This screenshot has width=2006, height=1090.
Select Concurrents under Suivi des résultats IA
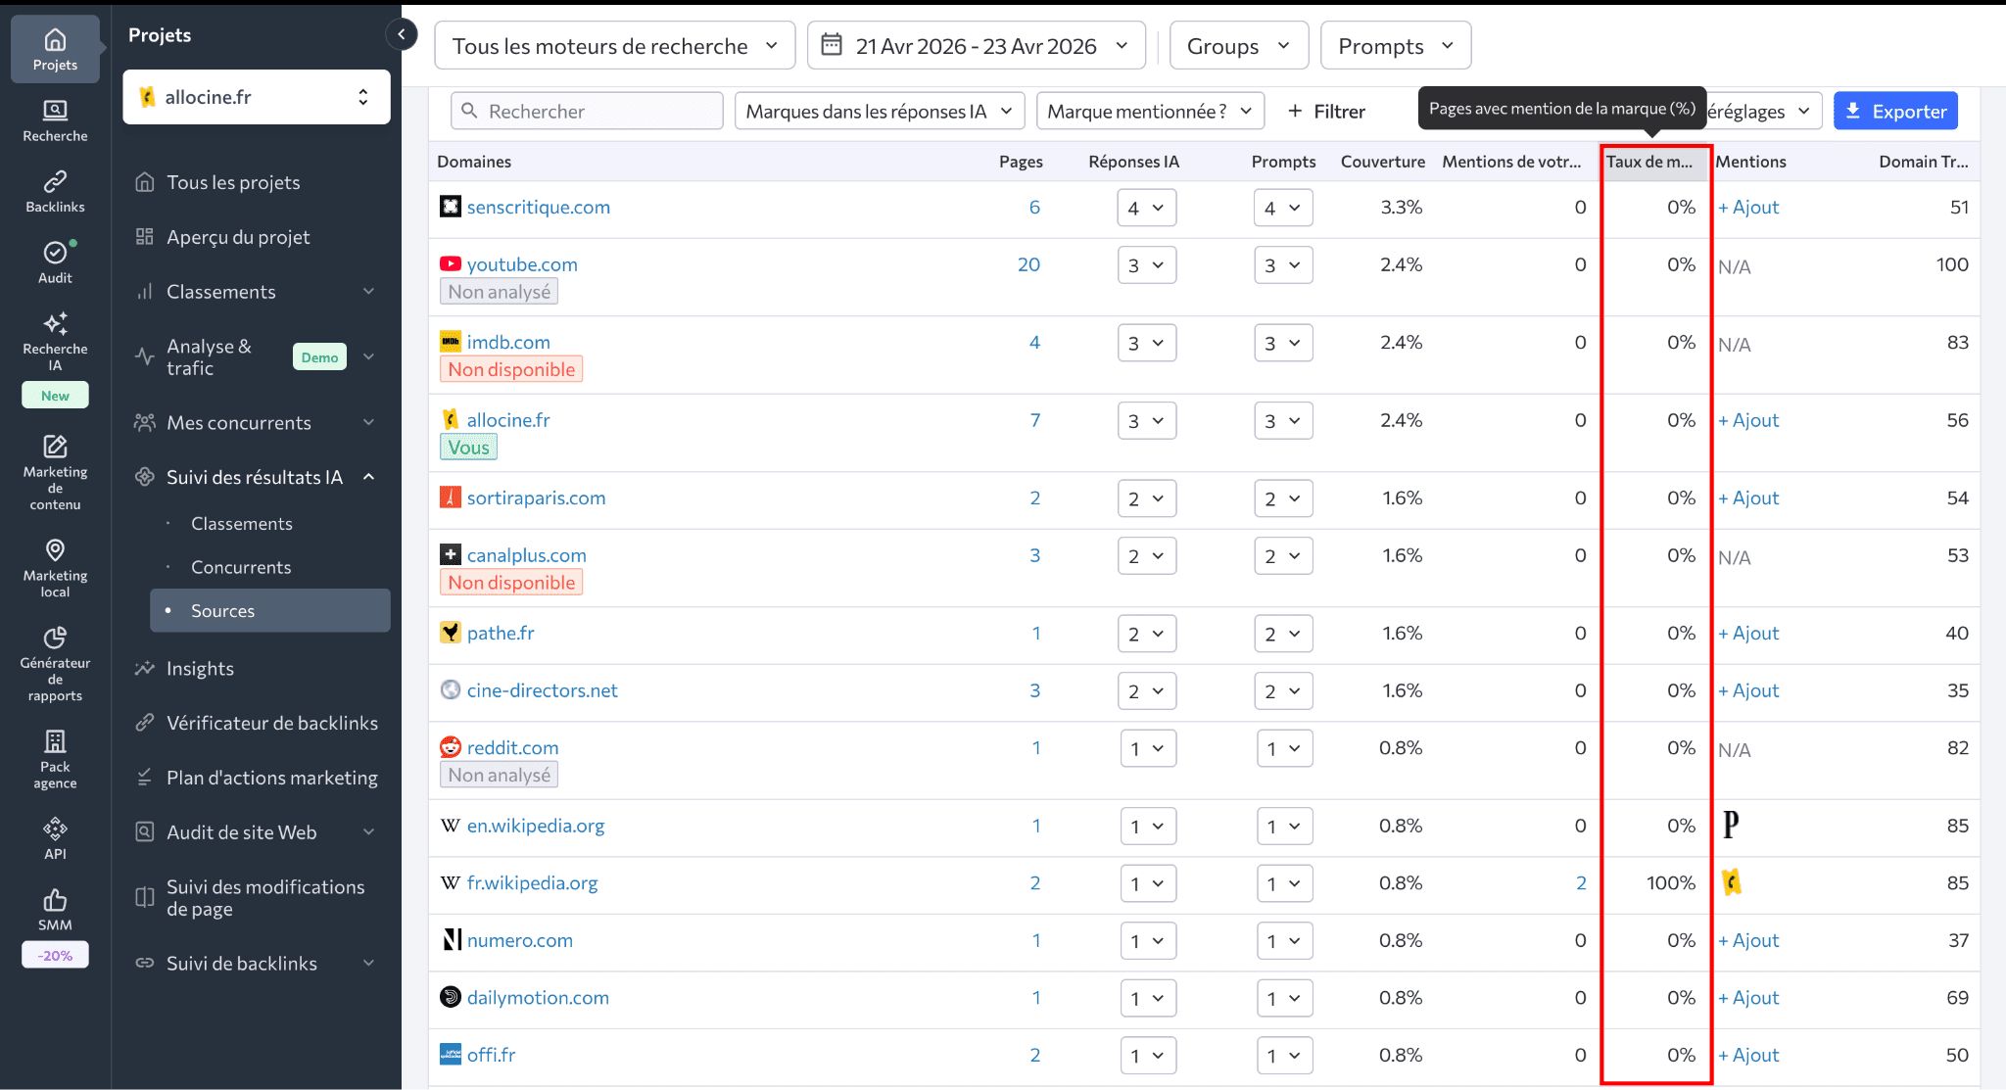241,567
